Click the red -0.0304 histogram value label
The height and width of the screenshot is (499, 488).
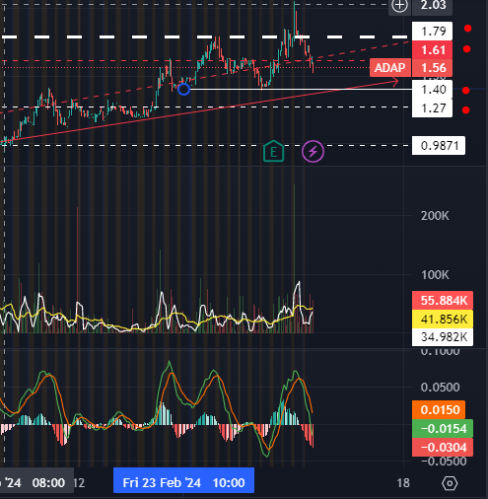[443, 448]
